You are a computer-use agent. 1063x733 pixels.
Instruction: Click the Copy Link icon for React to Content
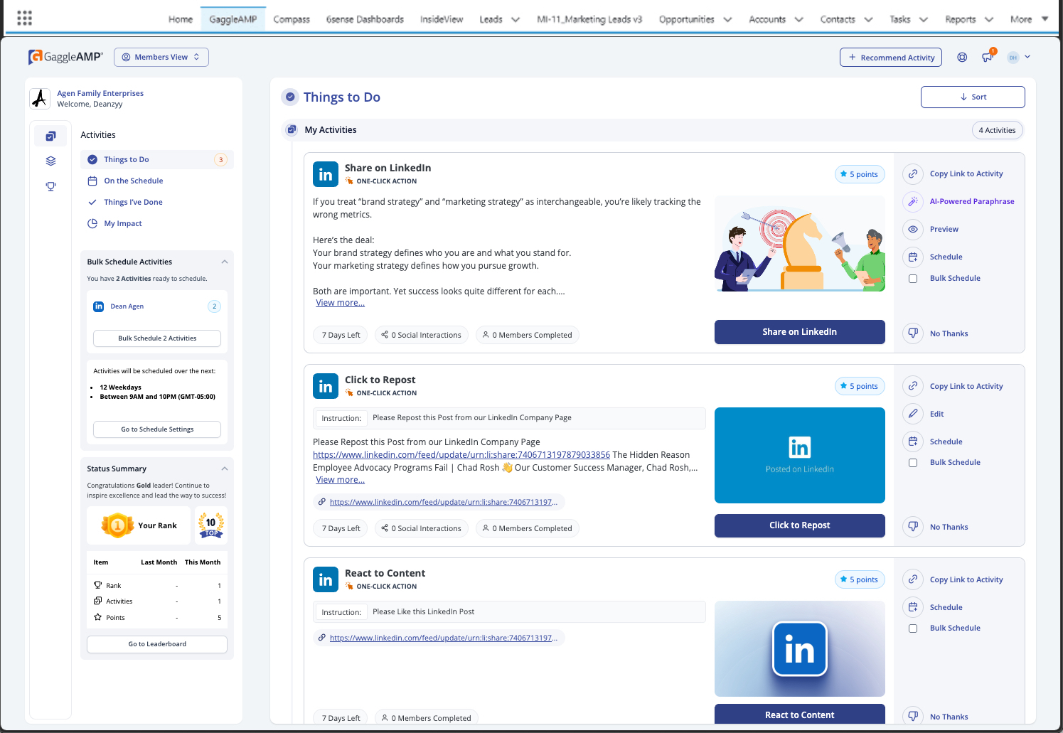coord(913,579)
